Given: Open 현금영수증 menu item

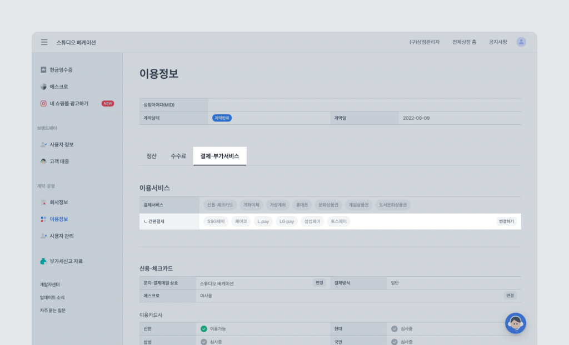Looking at the screenshot, I should click(x=61, y=70).
